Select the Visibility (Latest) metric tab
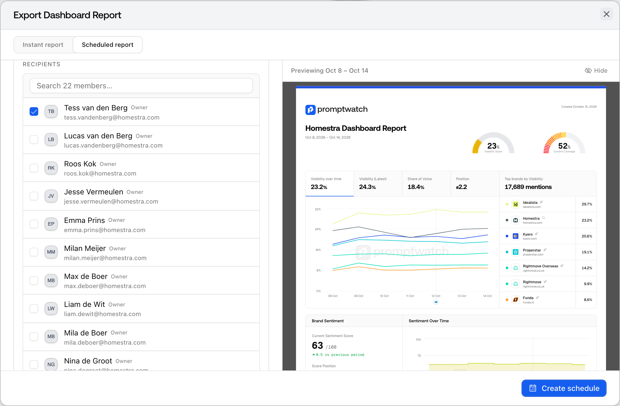 coord(378,184)
